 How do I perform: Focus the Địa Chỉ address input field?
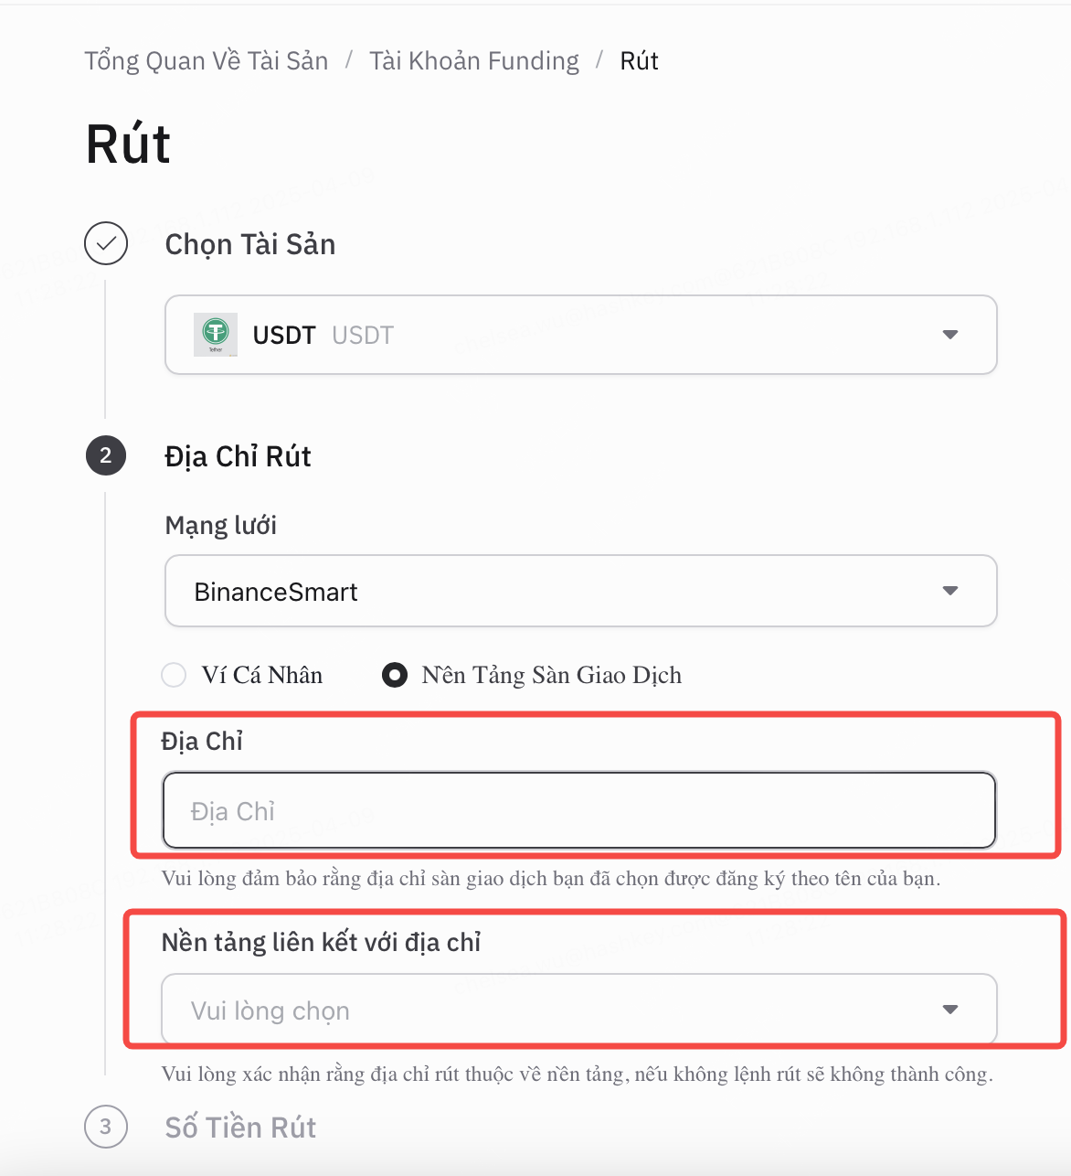pos(579,810)
